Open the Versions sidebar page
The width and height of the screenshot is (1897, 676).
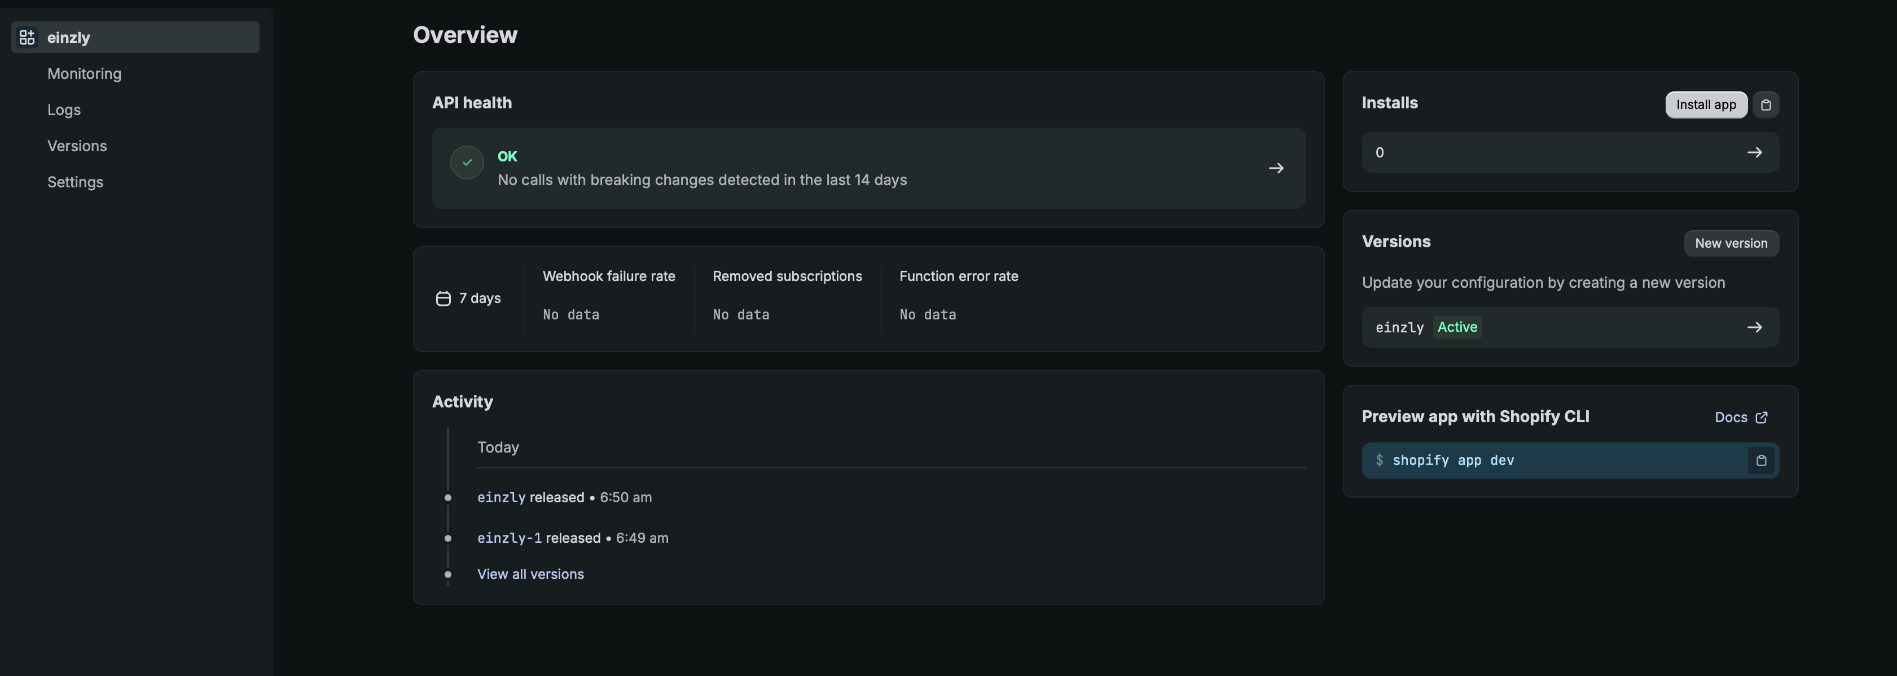77,146
